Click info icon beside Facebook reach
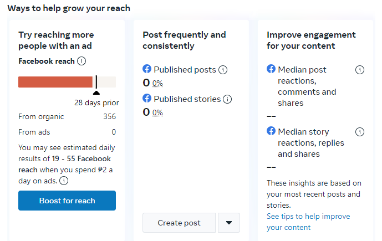 (x=82, y=61)
